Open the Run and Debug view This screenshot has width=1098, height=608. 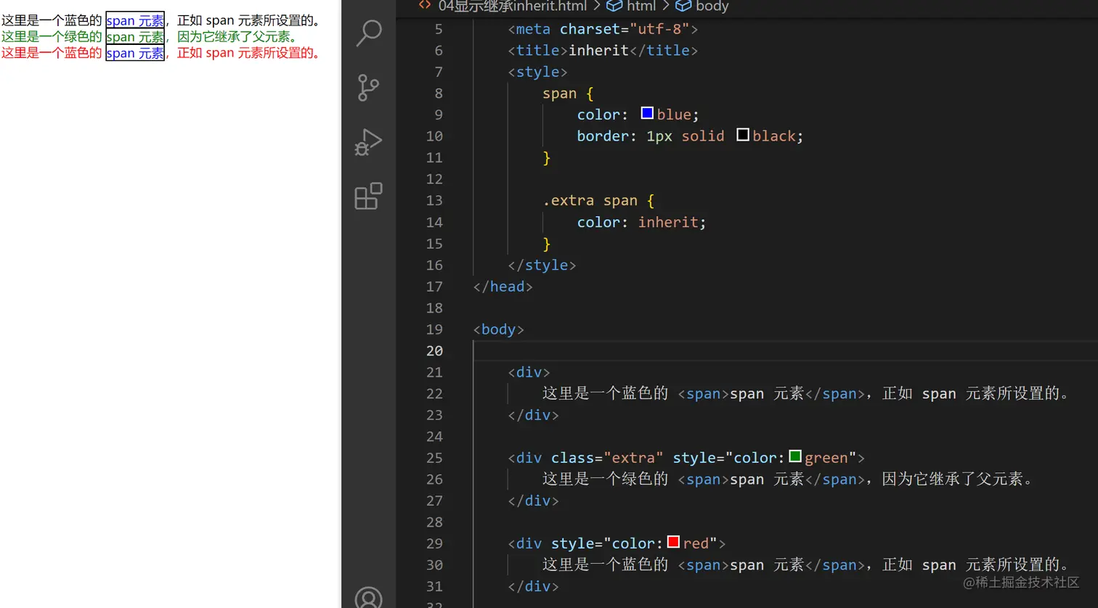click(x=368, y=142)
